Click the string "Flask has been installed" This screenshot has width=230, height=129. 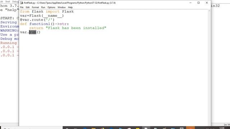pos(76,28)
